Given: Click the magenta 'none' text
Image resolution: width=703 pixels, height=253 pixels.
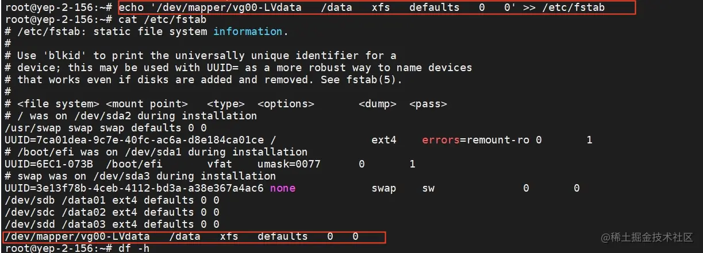Looking at the screenshot, I should coord(282,188).
